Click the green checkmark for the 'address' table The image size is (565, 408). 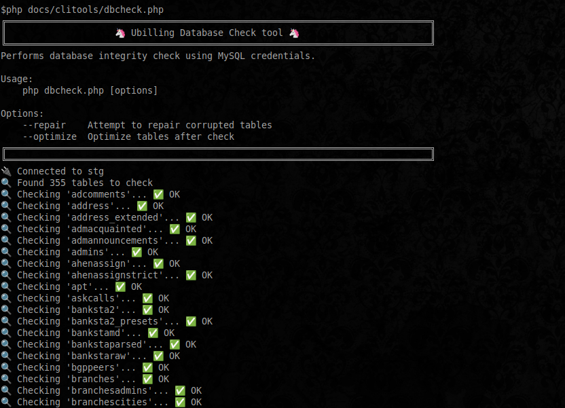[x=142, y=206]
